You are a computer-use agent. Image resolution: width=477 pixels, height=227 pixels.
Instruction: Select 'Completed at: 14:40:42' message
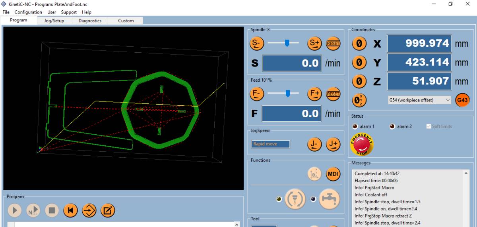coord(377,174)
